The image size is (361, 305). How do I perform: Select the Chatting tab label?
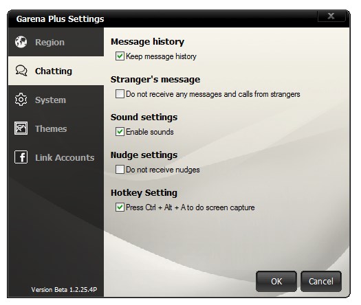54,71
